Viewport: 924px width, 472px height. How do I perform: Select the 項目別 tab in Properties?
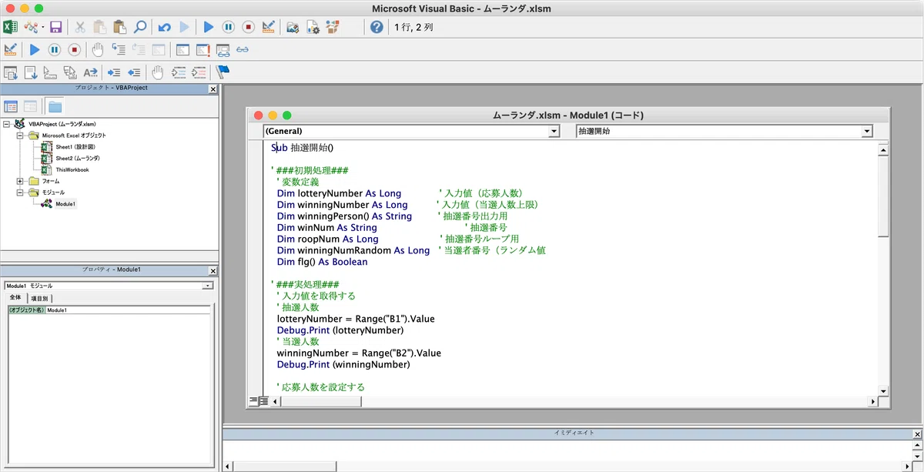click(x=40, y=298)
